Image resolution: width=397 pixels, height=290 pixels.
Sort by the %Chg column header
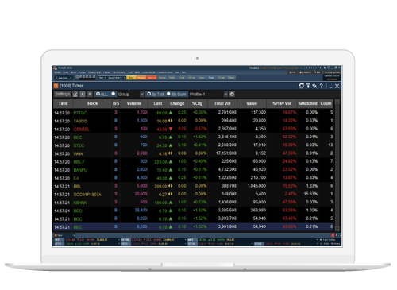(197, 103)
